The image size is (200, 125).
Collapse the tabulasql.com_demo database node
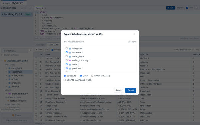tap(2, 61)
